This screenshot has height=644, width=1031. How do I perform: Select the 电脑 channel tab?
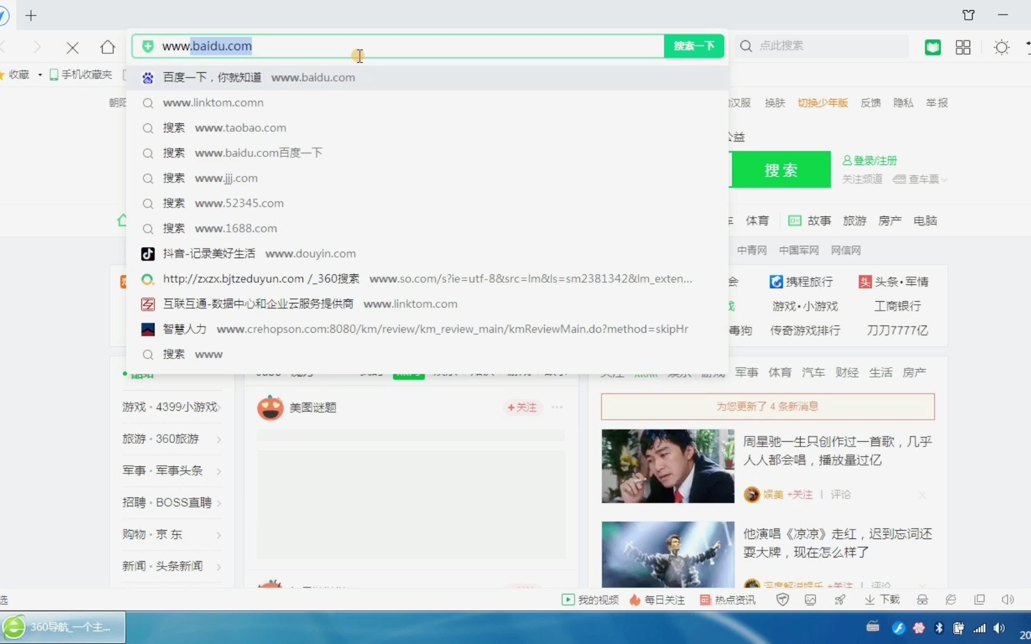tap(925, 221)
